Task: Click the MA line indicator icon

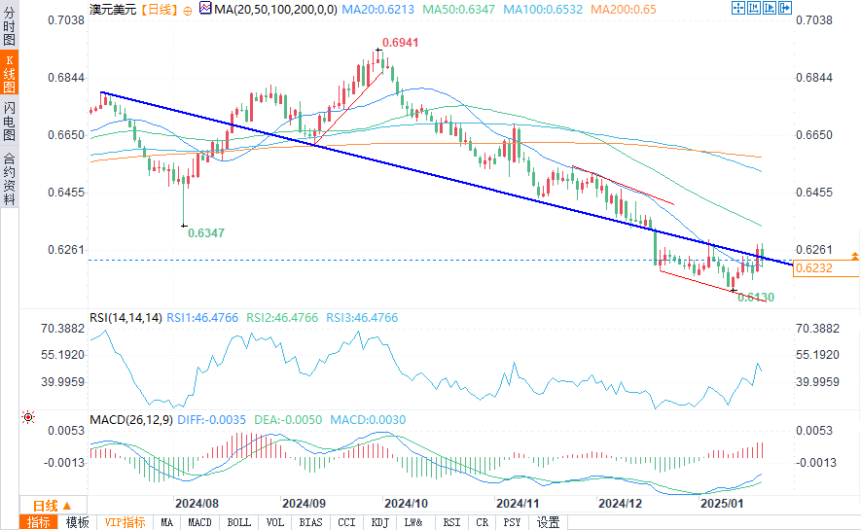Action: pos(205,8)
